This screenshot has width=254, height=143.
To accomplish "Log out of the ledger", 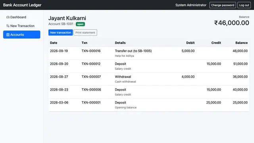I will 244,5.
